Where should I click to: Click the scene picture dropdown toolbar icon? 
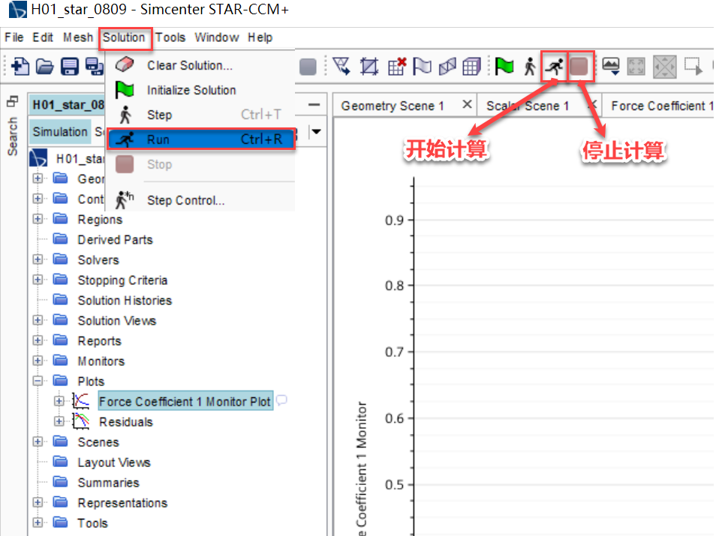(x=611, y=67)
